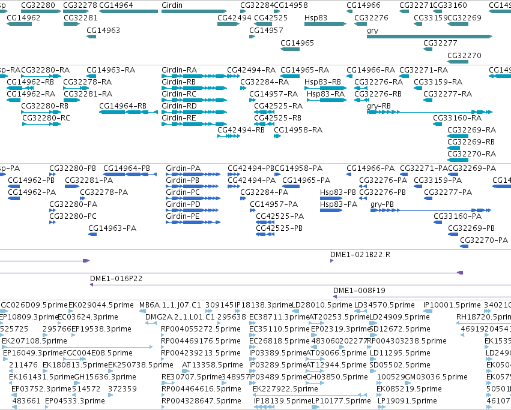This screenshot has width=511, height=410.
Task: Open BAC clone DME1-016P22
Action: pos(116,279)
